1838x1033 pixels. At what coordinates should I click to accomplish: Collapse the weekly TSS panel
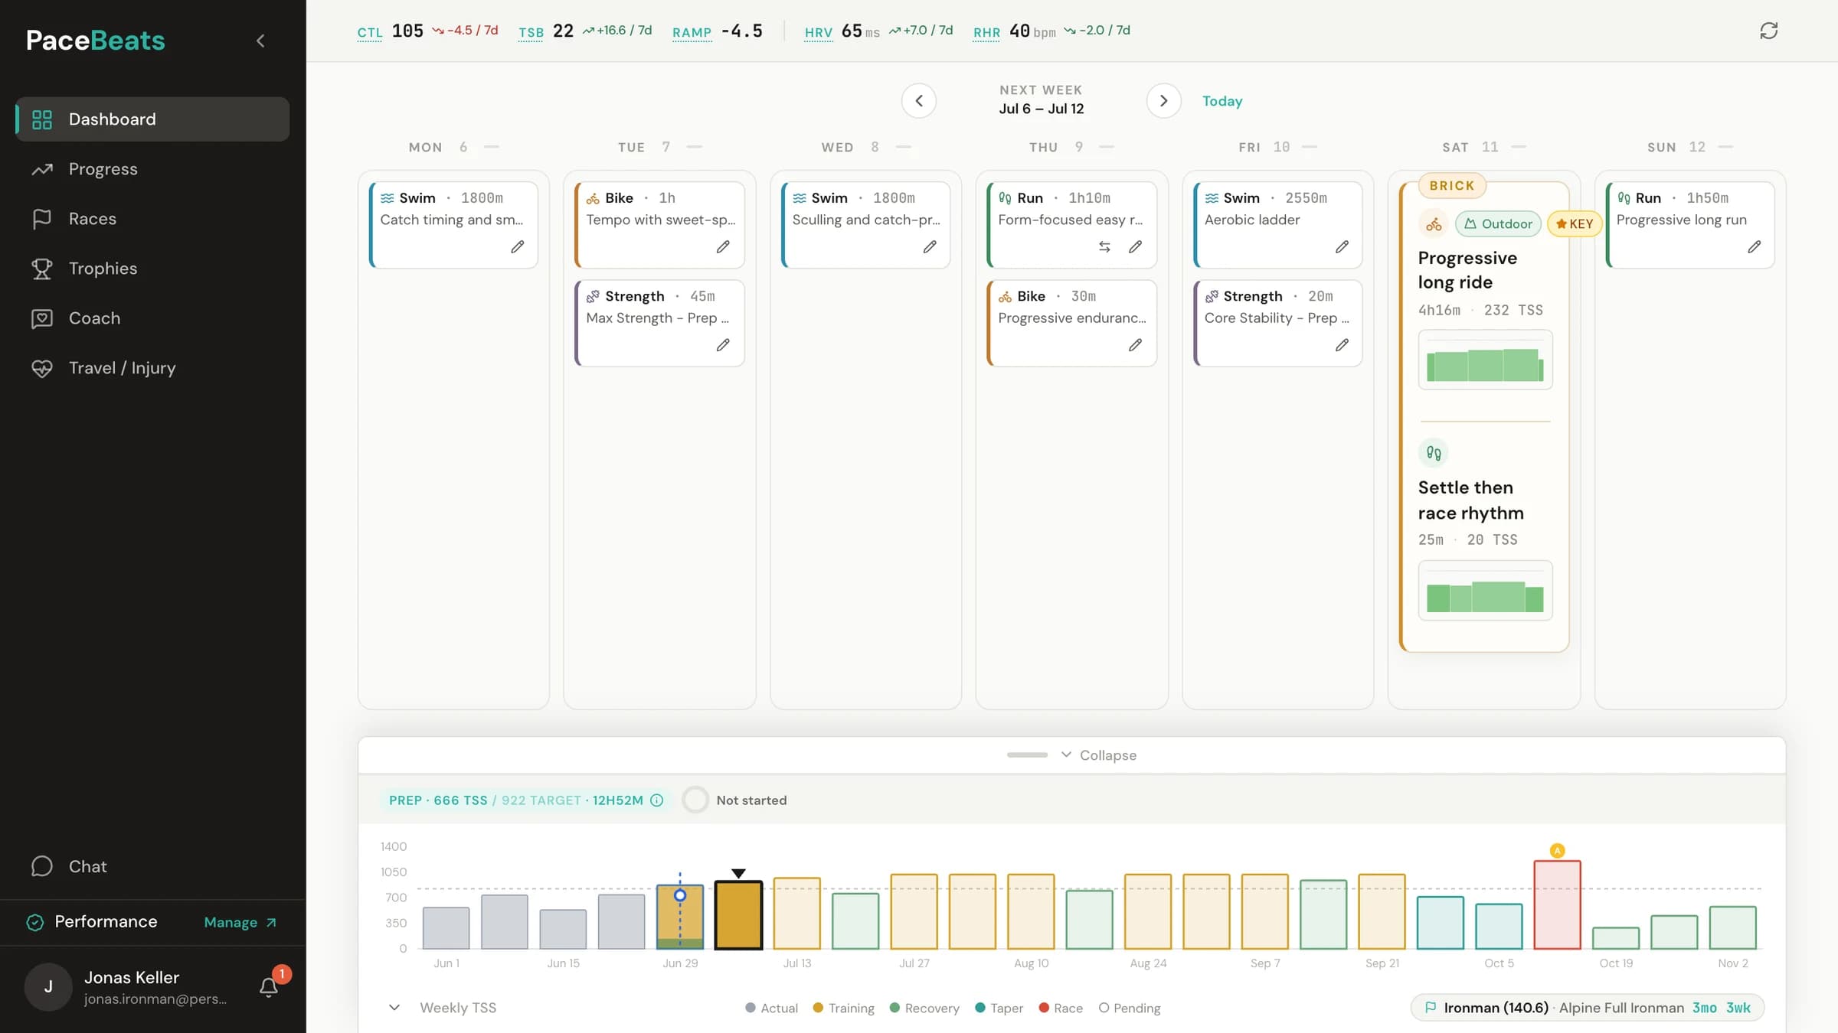click(1099, 755)
